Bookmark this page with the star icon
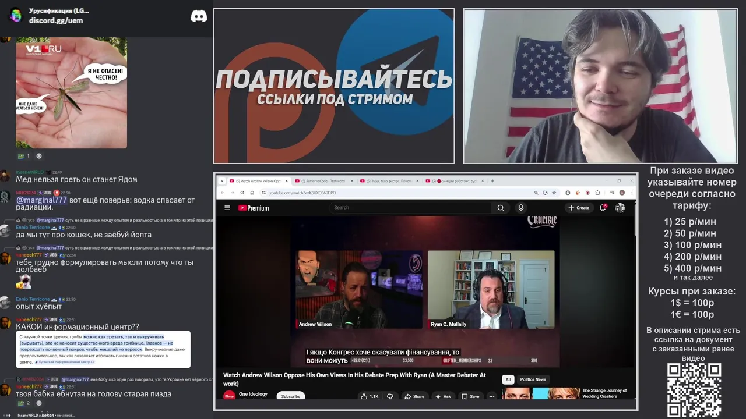Image resolution: width=746 pixels, height=419 pixels. (x=554, y=193)
